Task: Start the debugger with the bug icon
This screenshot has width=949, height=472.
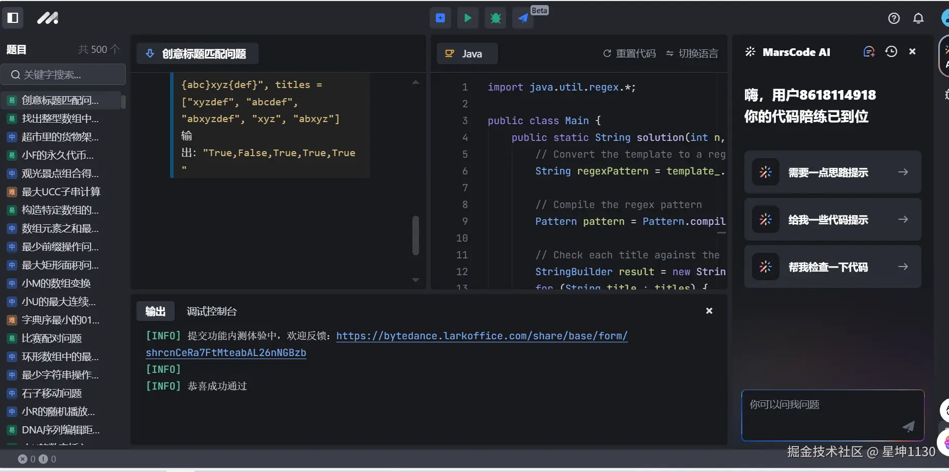Action: (495, 18)
